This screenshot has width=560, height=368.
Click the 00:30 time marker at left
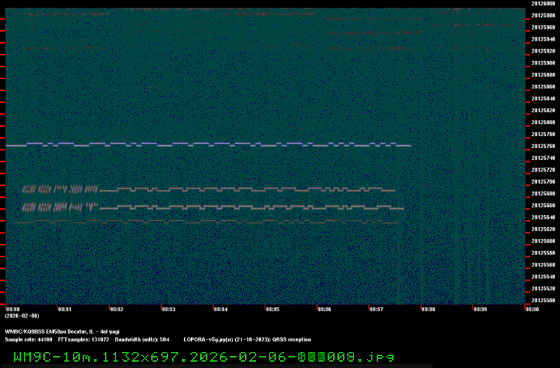(13, 308)
